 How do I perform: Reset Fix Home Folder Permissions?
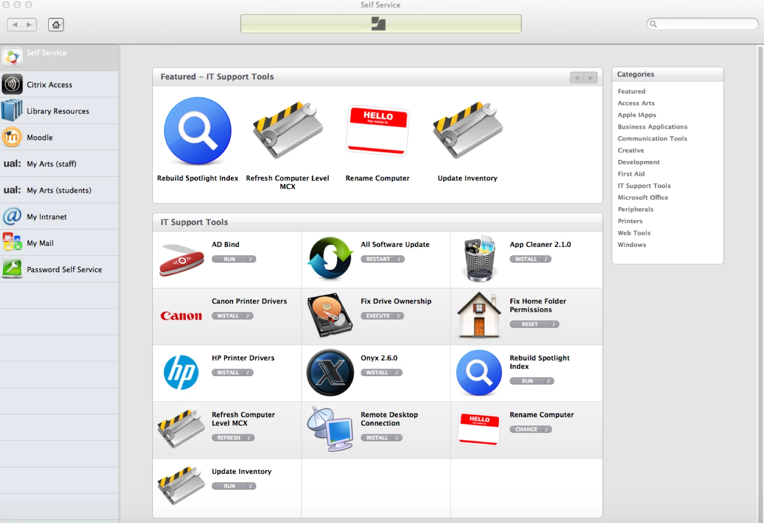(x=530, y=324)
